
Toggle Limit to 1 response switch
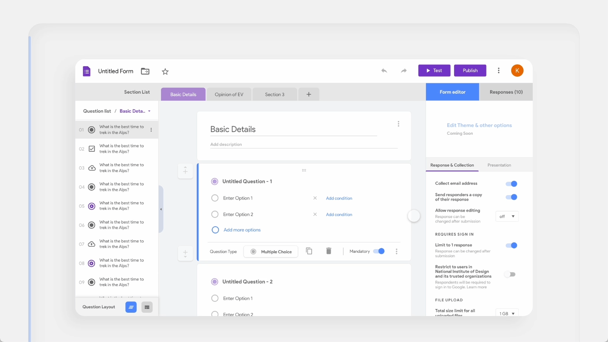(x=512, y=245)
